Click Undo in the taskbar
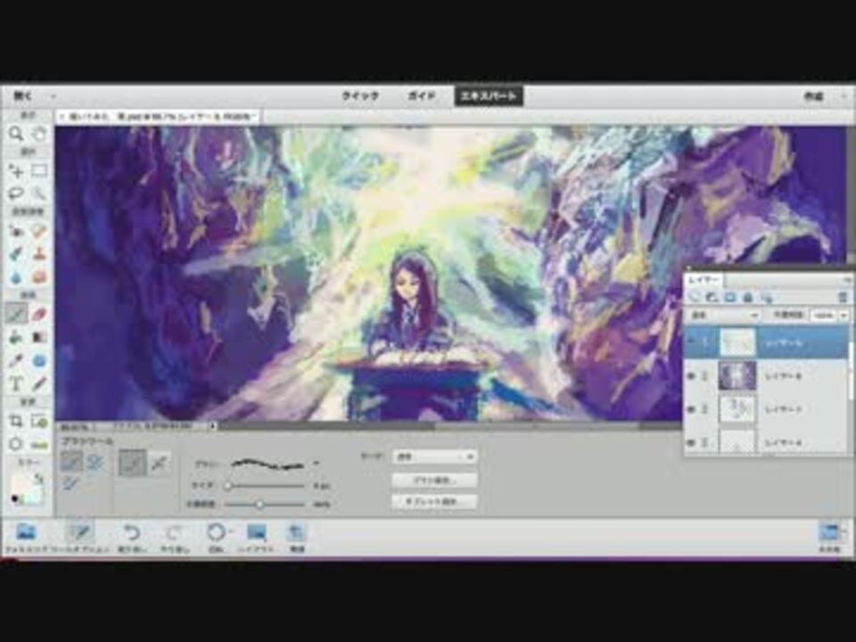This screenshot has width=856, height=642. pos(132,537)
